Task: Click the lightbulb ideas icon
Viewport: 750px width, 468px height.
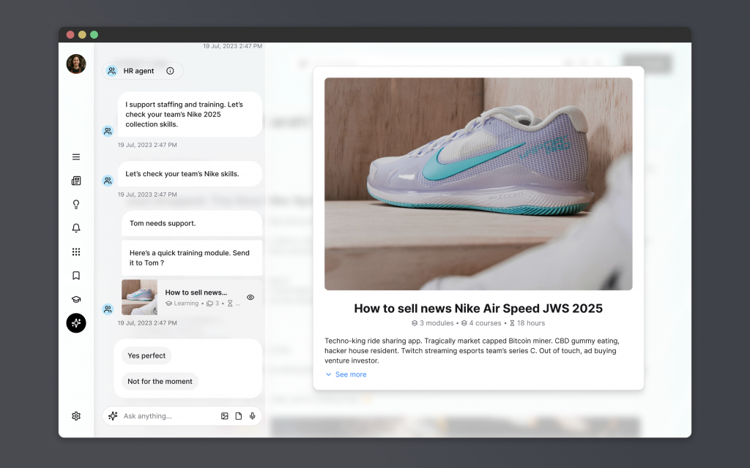Action: coord(76,205)
